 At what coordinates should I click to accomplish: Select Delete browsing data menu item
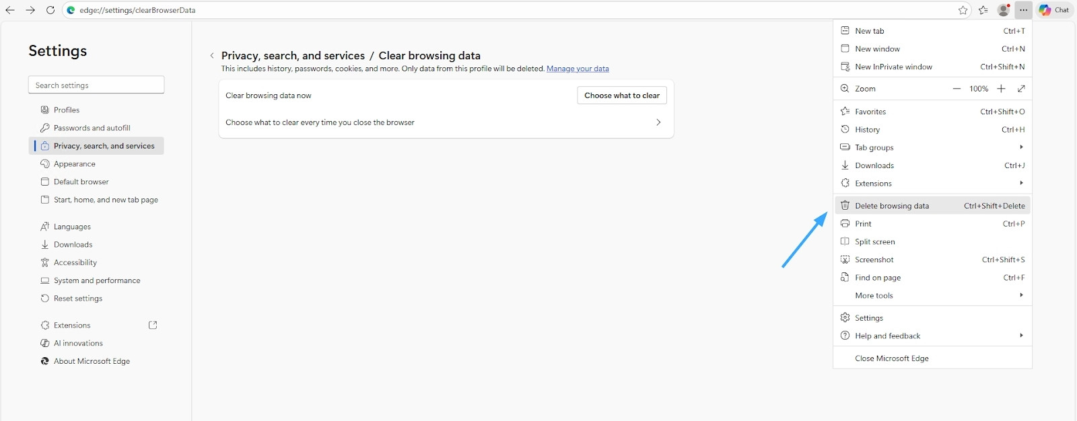point(932,206)
